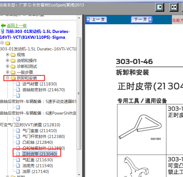Click the folder icon beside 说明和操作
Viewport: 183px width, 177px height.
point(13,61)
